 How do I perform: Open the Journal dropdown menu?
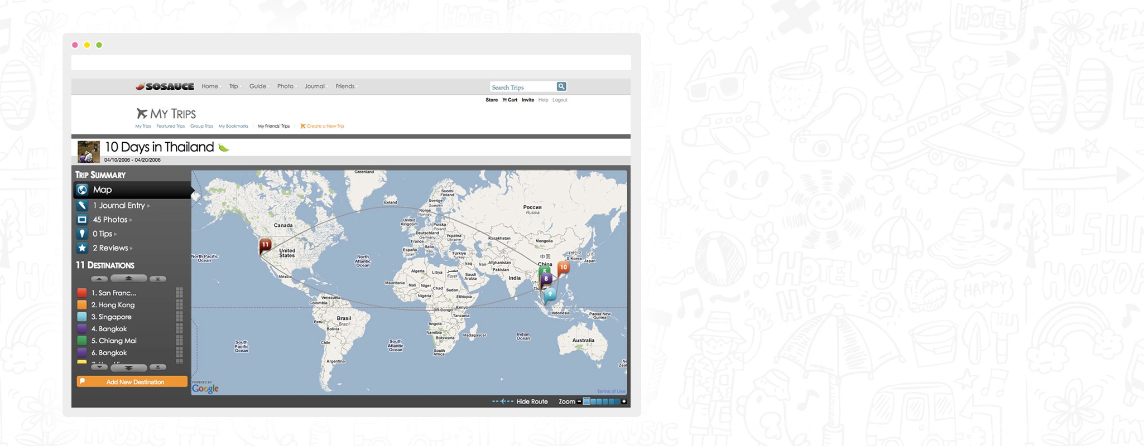coord(316,86)
